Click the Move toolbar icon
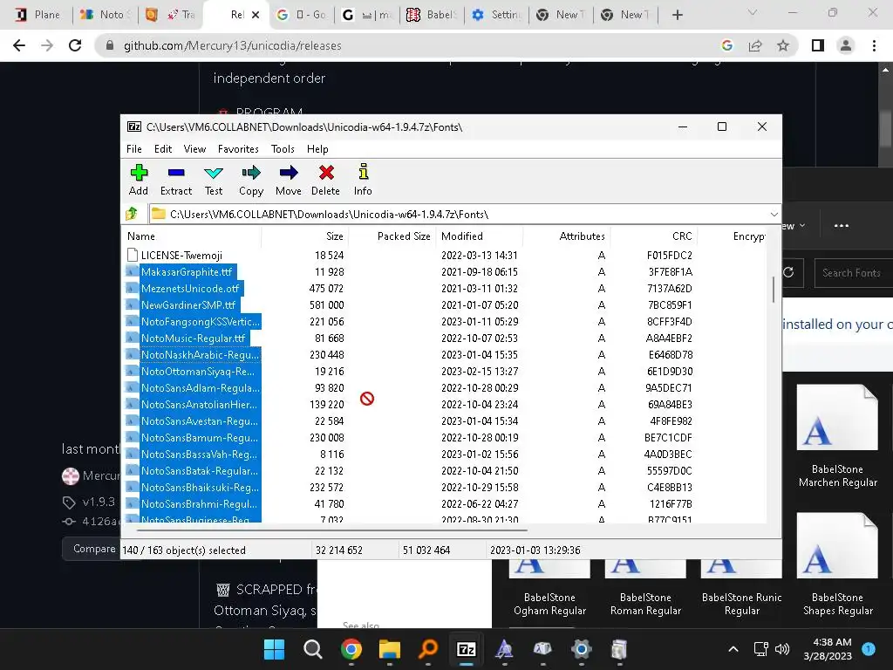893x670 pixels. [x=288, y=180]
